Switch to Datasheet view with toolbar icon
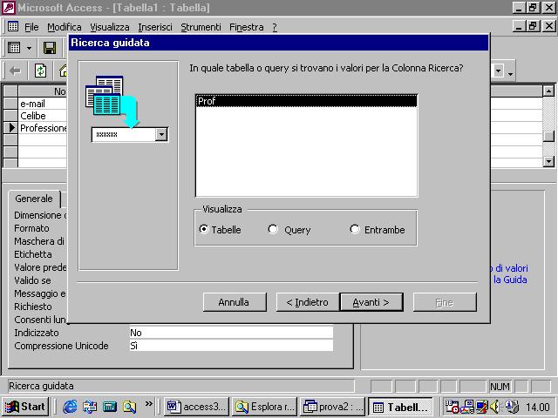Screen dimensions: 558x418 [14, 48]
